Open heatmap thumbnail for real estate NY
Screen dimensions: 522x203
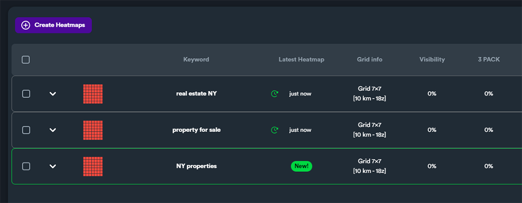93,94
